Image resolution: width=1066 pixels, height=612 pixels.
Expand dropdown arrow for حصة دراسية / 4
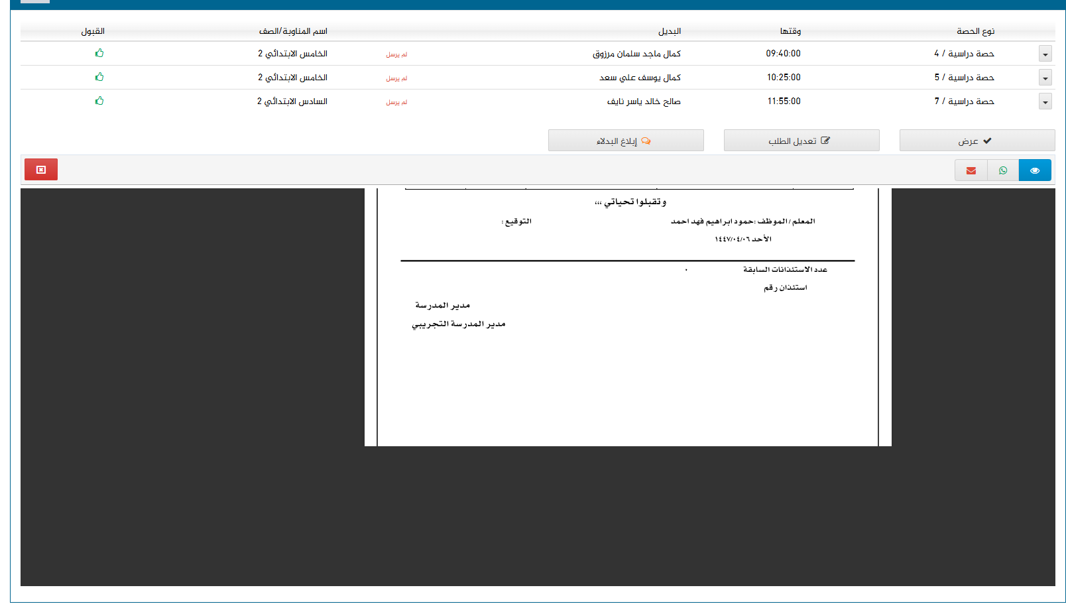pyautogui.click(x=1045, y=54)
